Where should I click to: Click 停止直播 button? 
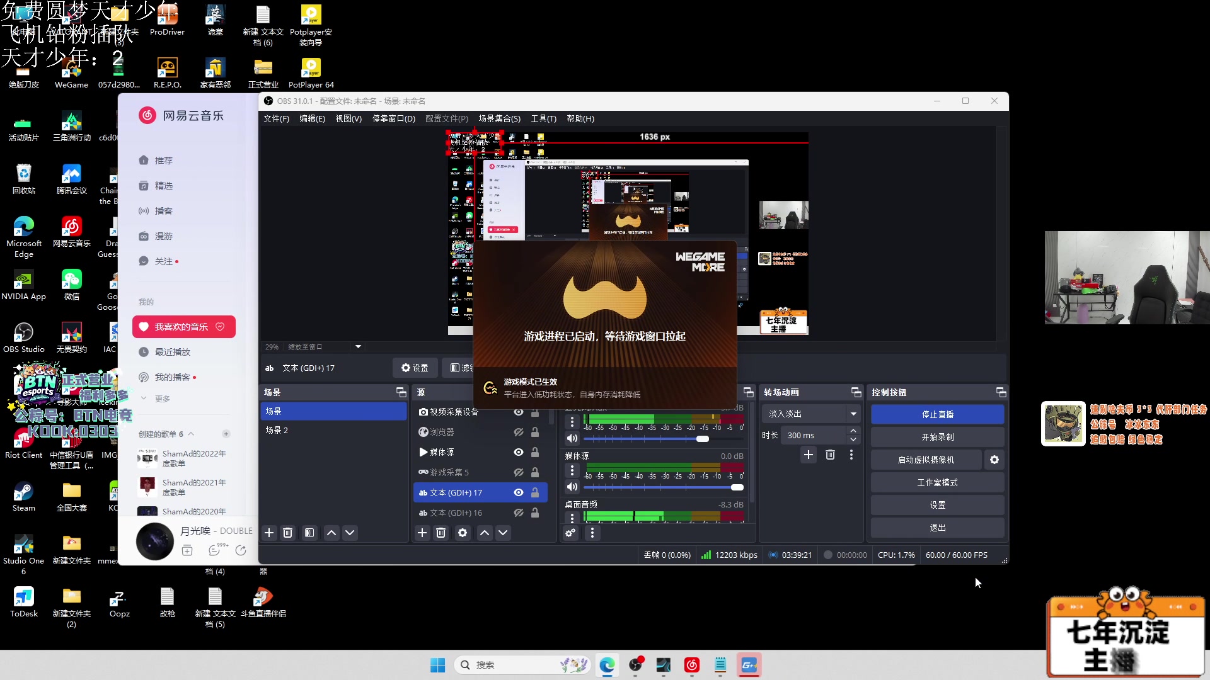[937, 414]
